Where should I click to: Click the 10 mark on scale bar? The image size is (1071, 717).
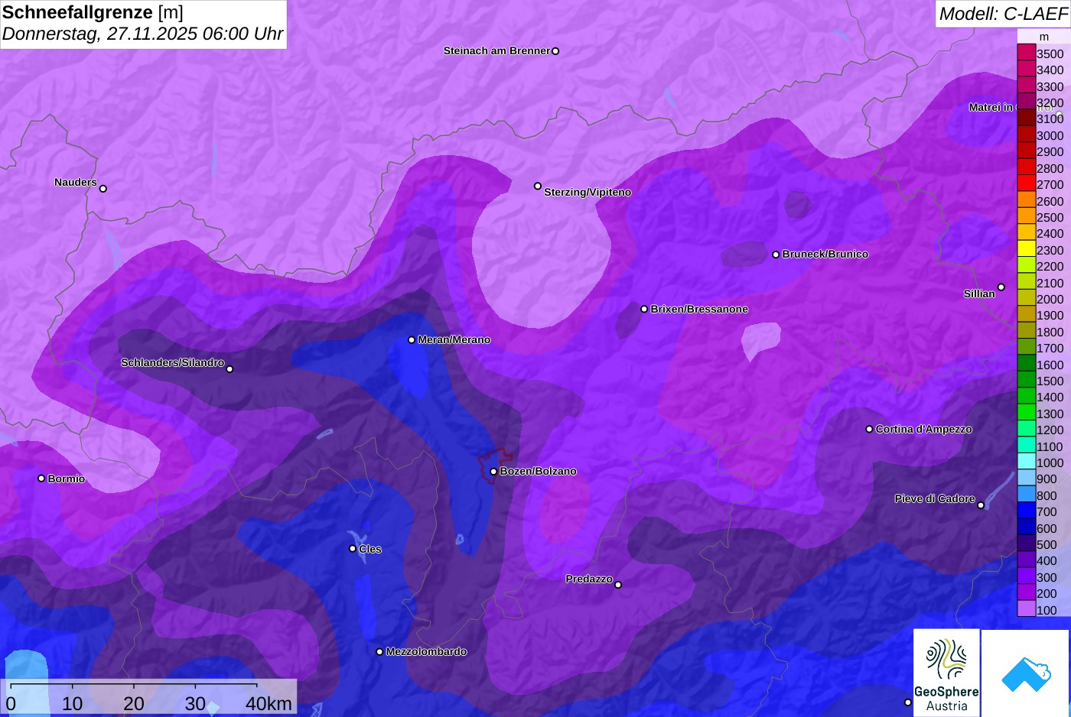(72, 704)
